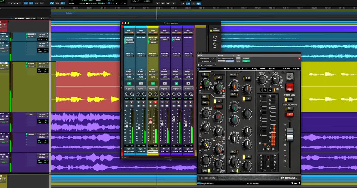Enable the HEAT Bypass in master section
This screenshot has height=188, width=357.
pyautogui.click(x=216, y=31)
